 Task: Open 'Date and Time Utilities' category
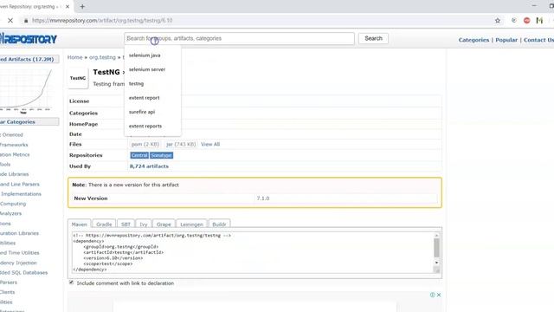click(x=19, y=253)
